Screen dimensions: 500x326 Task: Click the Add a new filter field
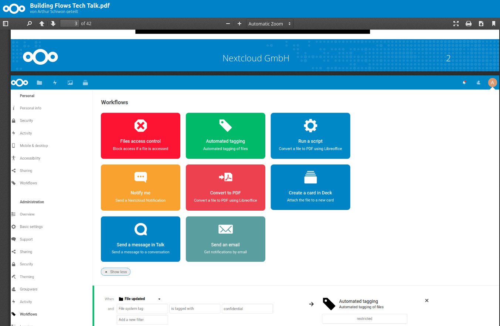142,320
